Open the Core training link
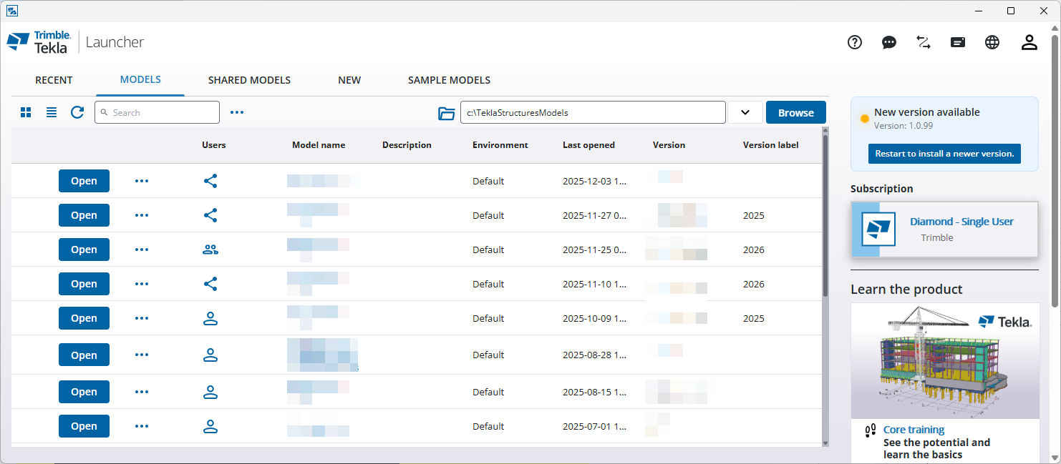The image size is (1061, 464). coord(914,430)
